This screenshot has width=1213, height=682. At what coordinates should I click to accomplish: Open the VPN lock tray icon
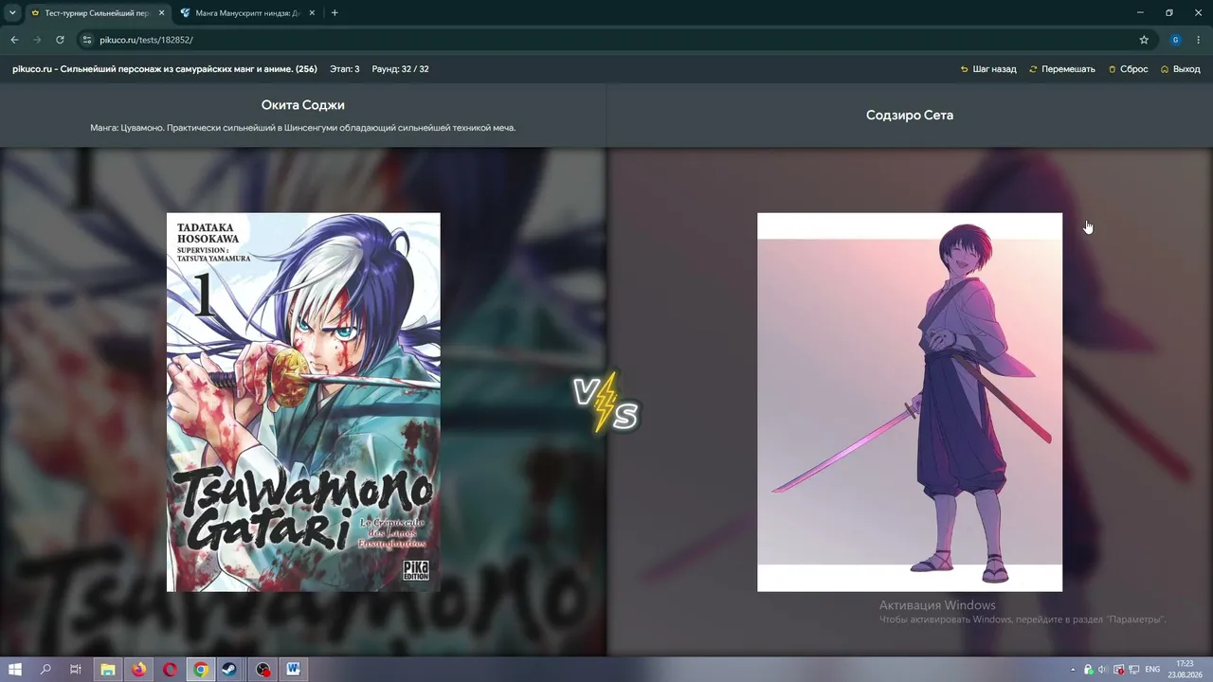(1088, 670)
